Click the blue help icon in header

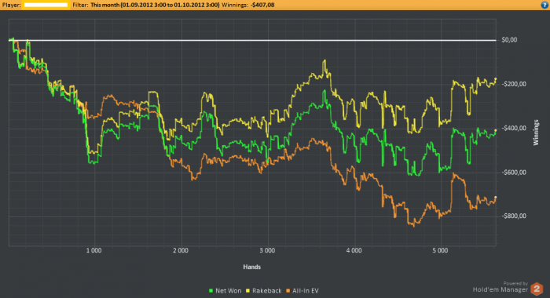544,5
